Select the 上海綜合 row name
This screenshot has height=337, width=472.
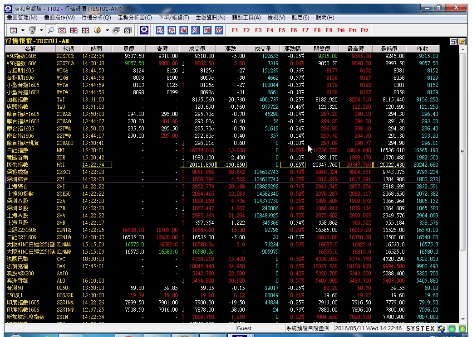tap(17, 187)
